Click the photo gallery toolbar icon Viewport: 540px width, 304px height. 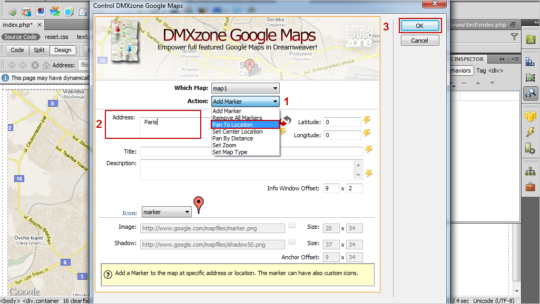(41, 12)
